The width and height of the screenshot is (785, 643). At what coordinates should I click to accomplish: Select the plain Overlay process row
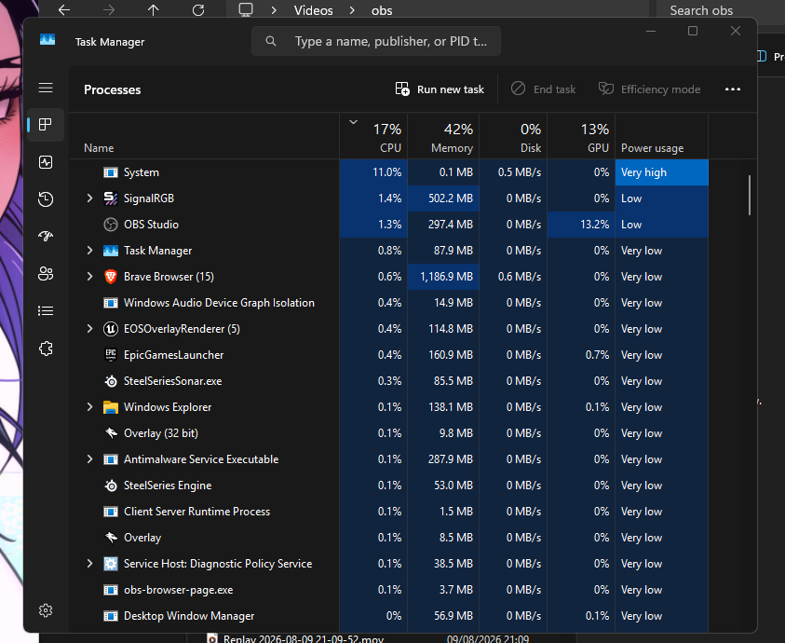[389, 538]
